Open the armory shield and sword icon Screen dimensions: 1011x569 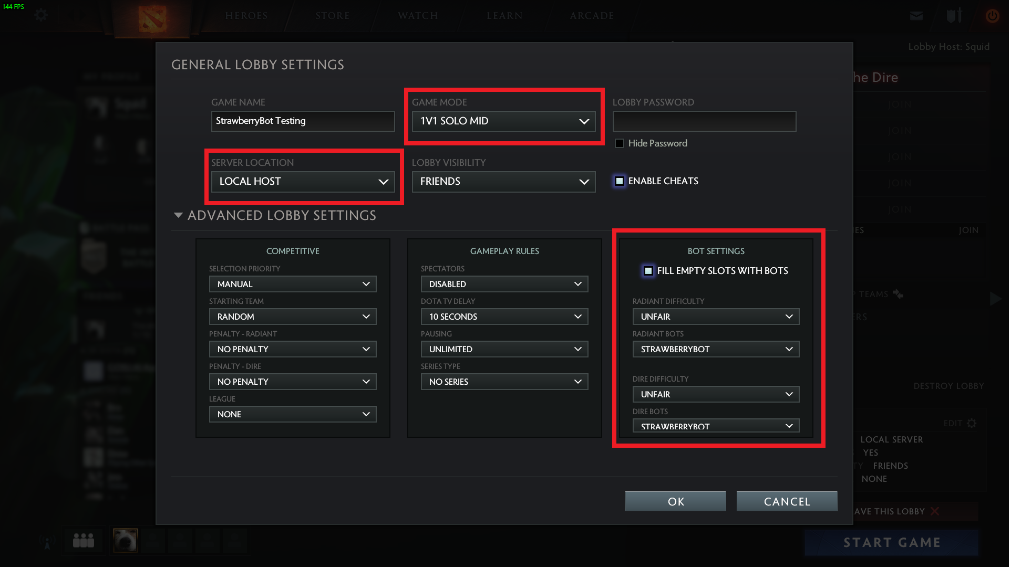[x=955, y=15]
